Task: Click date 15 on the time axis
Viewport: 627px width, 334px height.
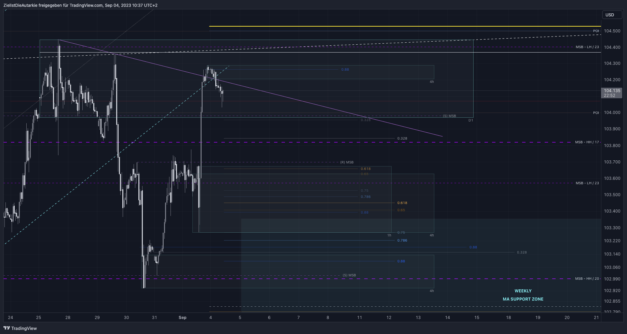Action: (477, 318)
